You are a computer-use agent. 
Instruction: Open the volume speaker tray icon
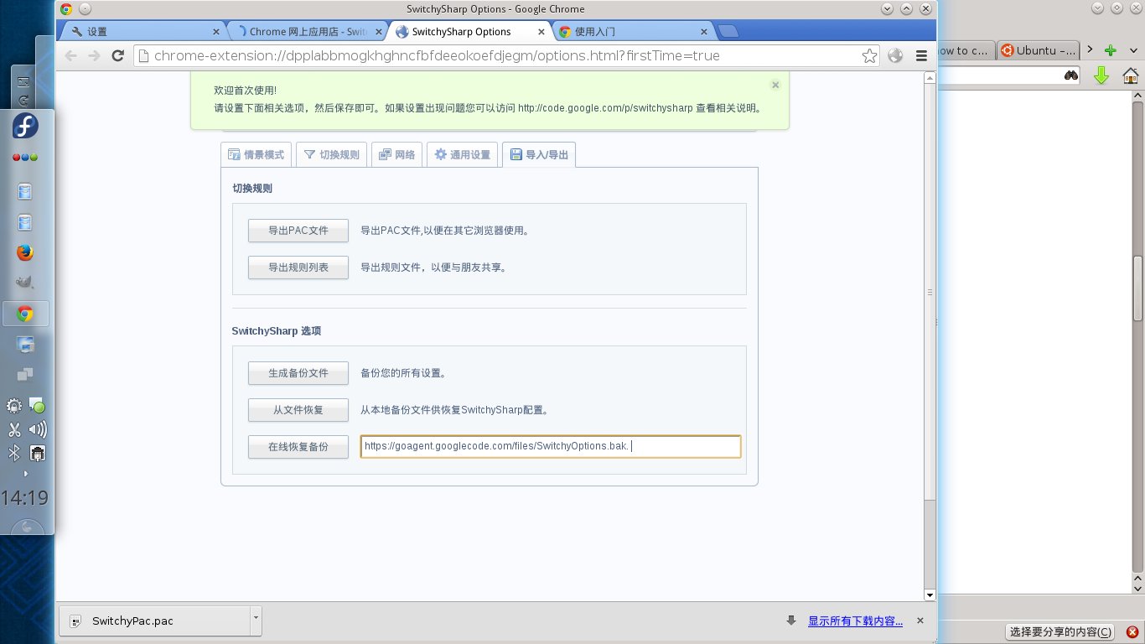tap(37, 430)
